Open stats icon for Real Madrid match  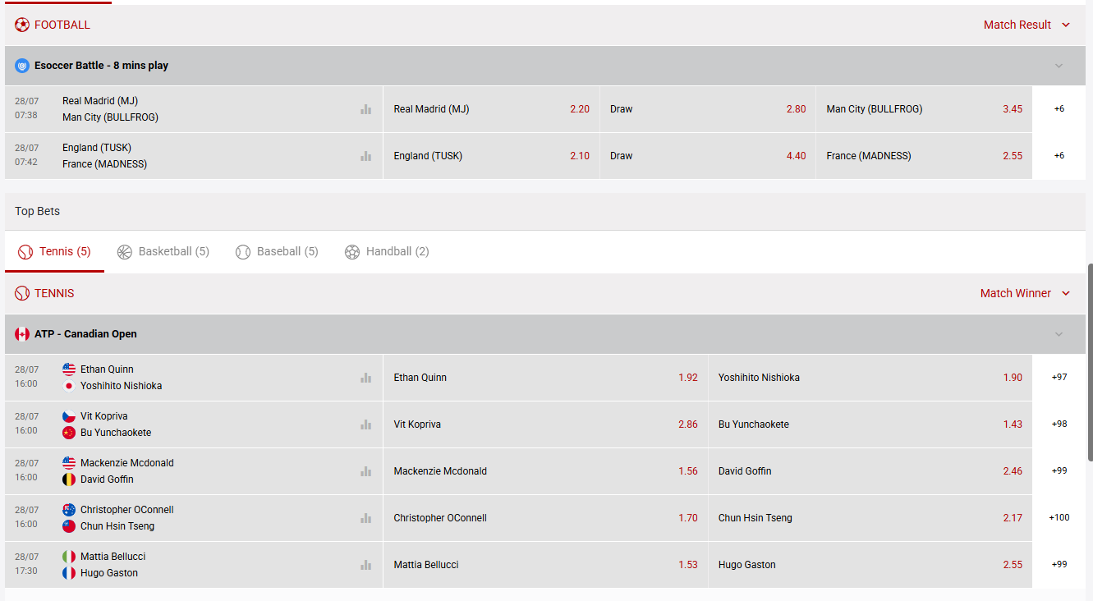(x=365, y=109)
